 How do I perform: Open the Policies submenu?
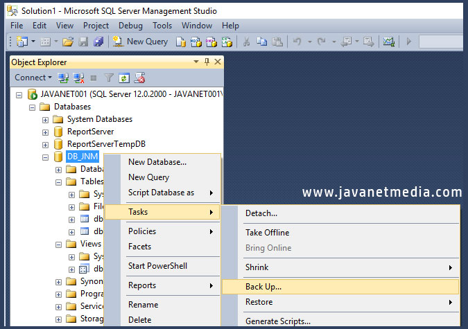click(x=163, y=231)
